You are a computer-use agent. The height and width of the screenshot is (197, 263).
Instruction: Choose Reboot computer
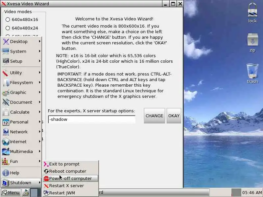71,171
